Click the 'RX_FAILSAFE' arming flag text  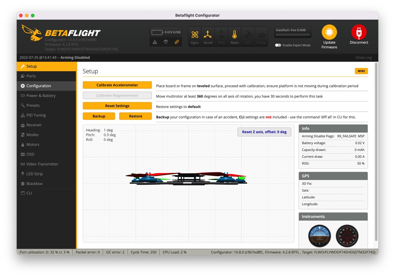pos(346,136)
